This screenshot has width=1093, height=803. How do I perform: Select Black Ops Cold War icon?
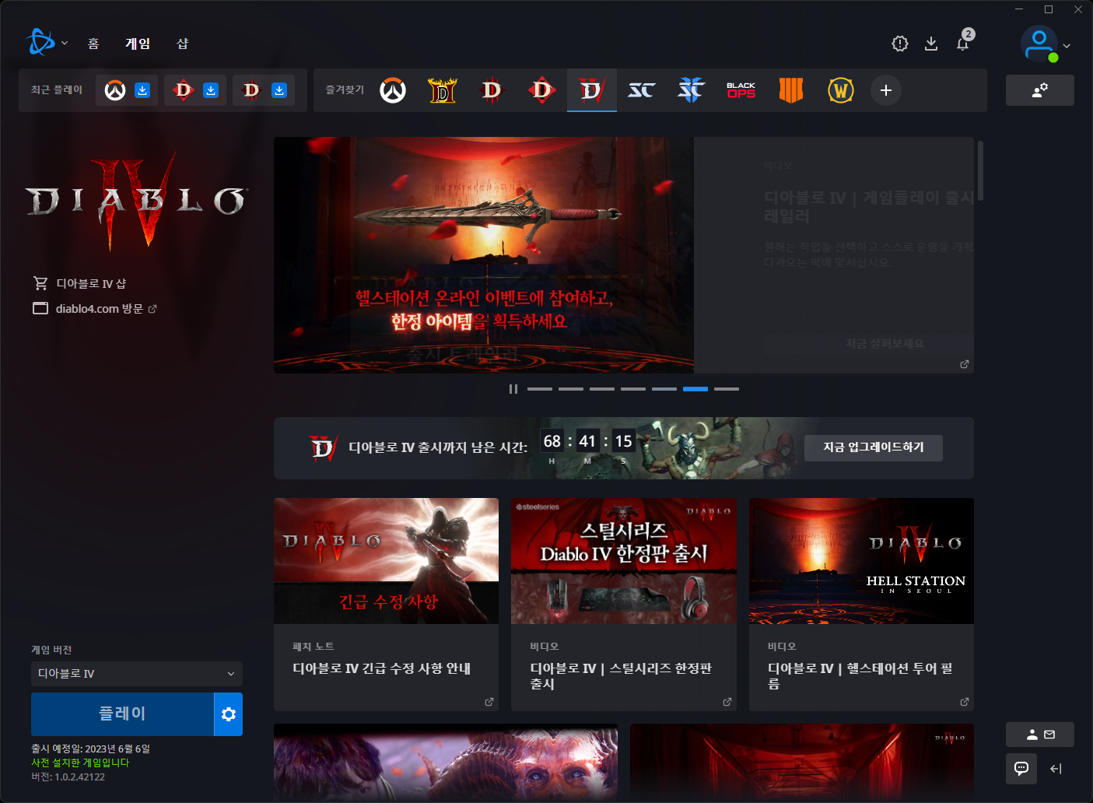[741, 90]
